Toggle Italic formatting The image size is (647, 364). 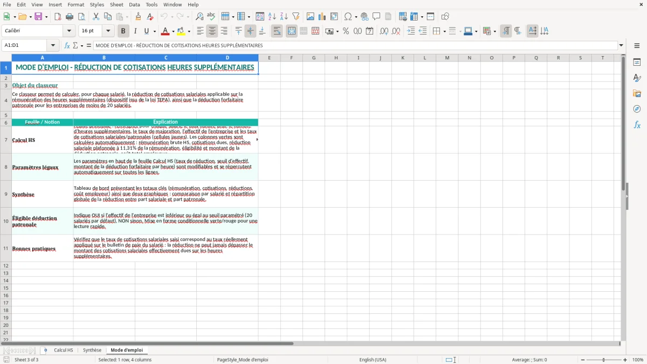coord(135,31)
